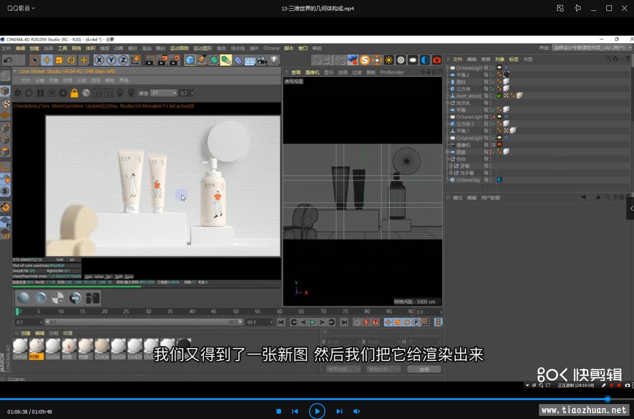Open the 界面 layout dropdown

click(x=592, y=48)
